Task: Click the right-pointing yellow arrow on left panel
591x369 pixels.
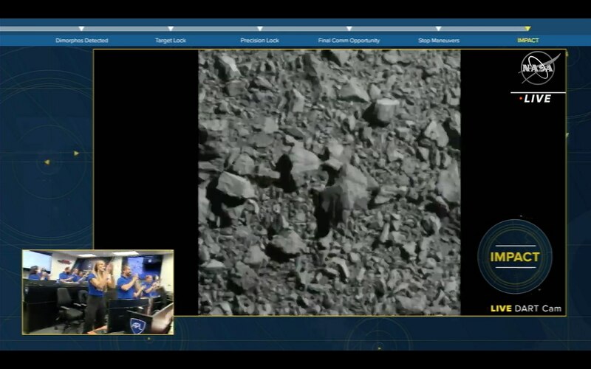Action: pyautogui.click(x=77, y=154)
